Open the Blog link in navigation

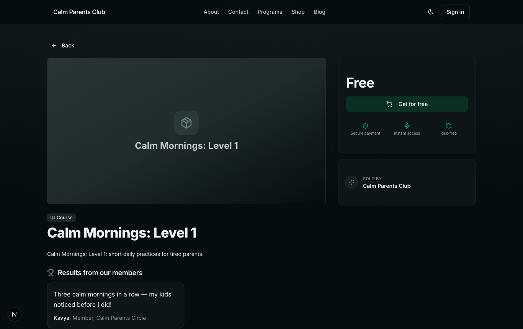320,12
